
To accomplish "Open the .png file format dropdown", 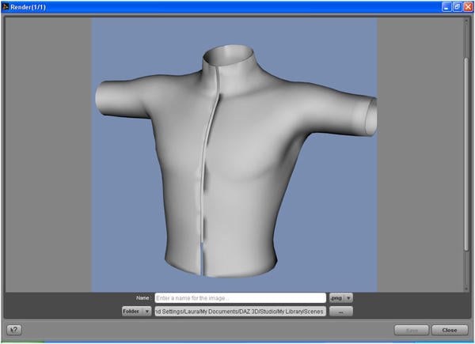I will click(340, 298).
